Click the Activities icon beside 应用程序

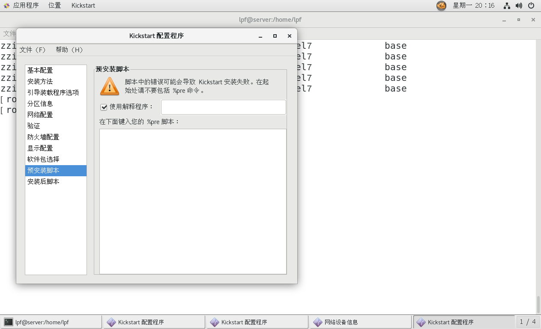[x=7, y=6]
